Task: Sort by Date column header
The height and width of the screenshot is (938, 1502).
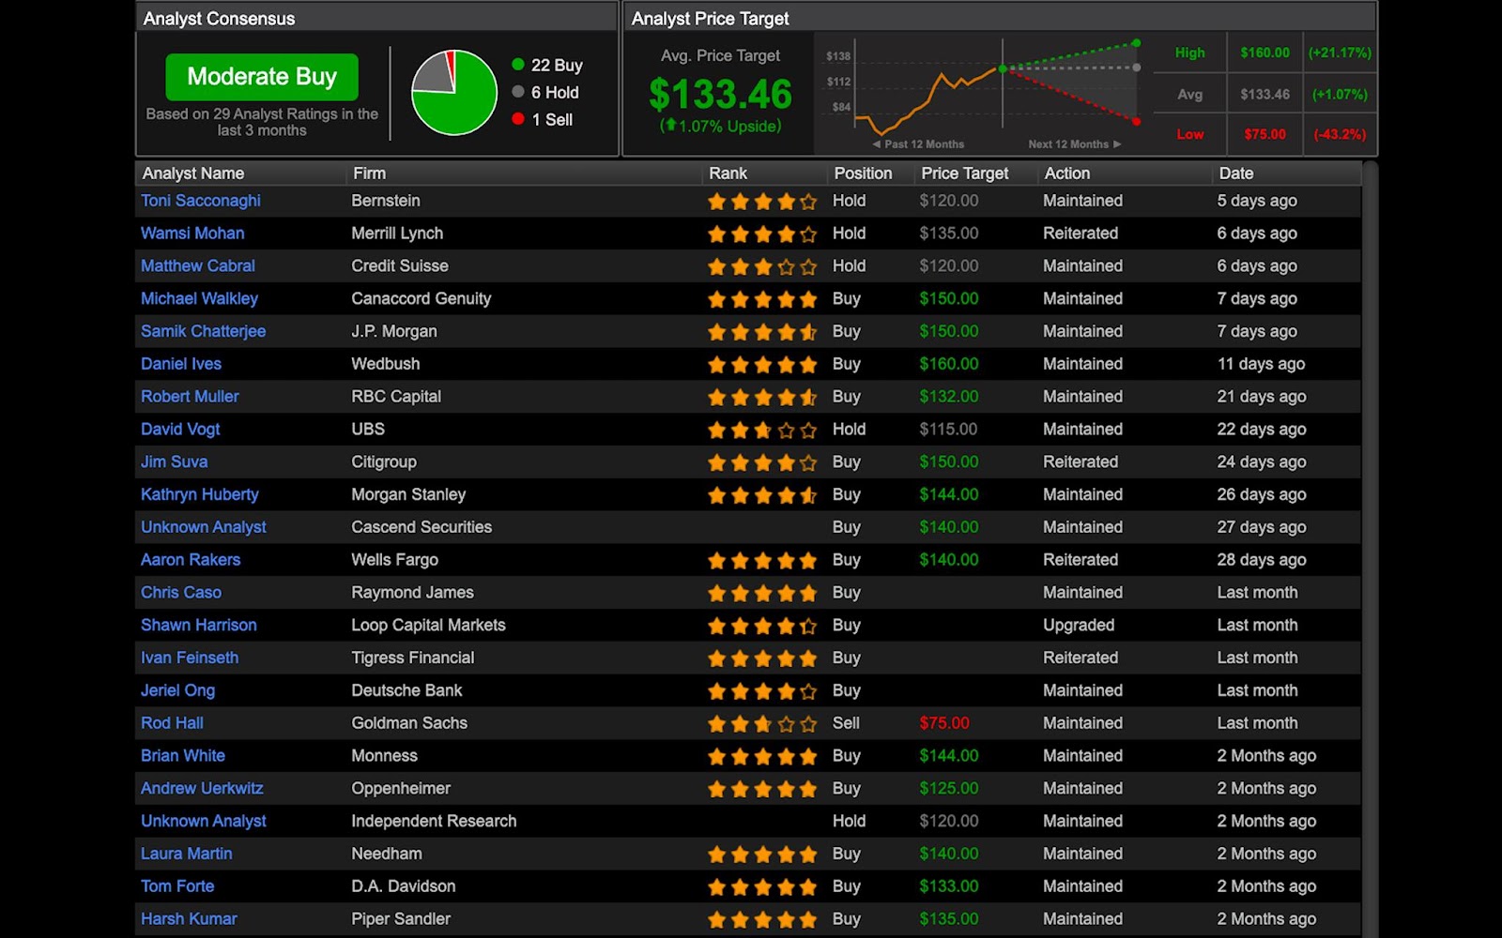Action: click(1235, 174)
